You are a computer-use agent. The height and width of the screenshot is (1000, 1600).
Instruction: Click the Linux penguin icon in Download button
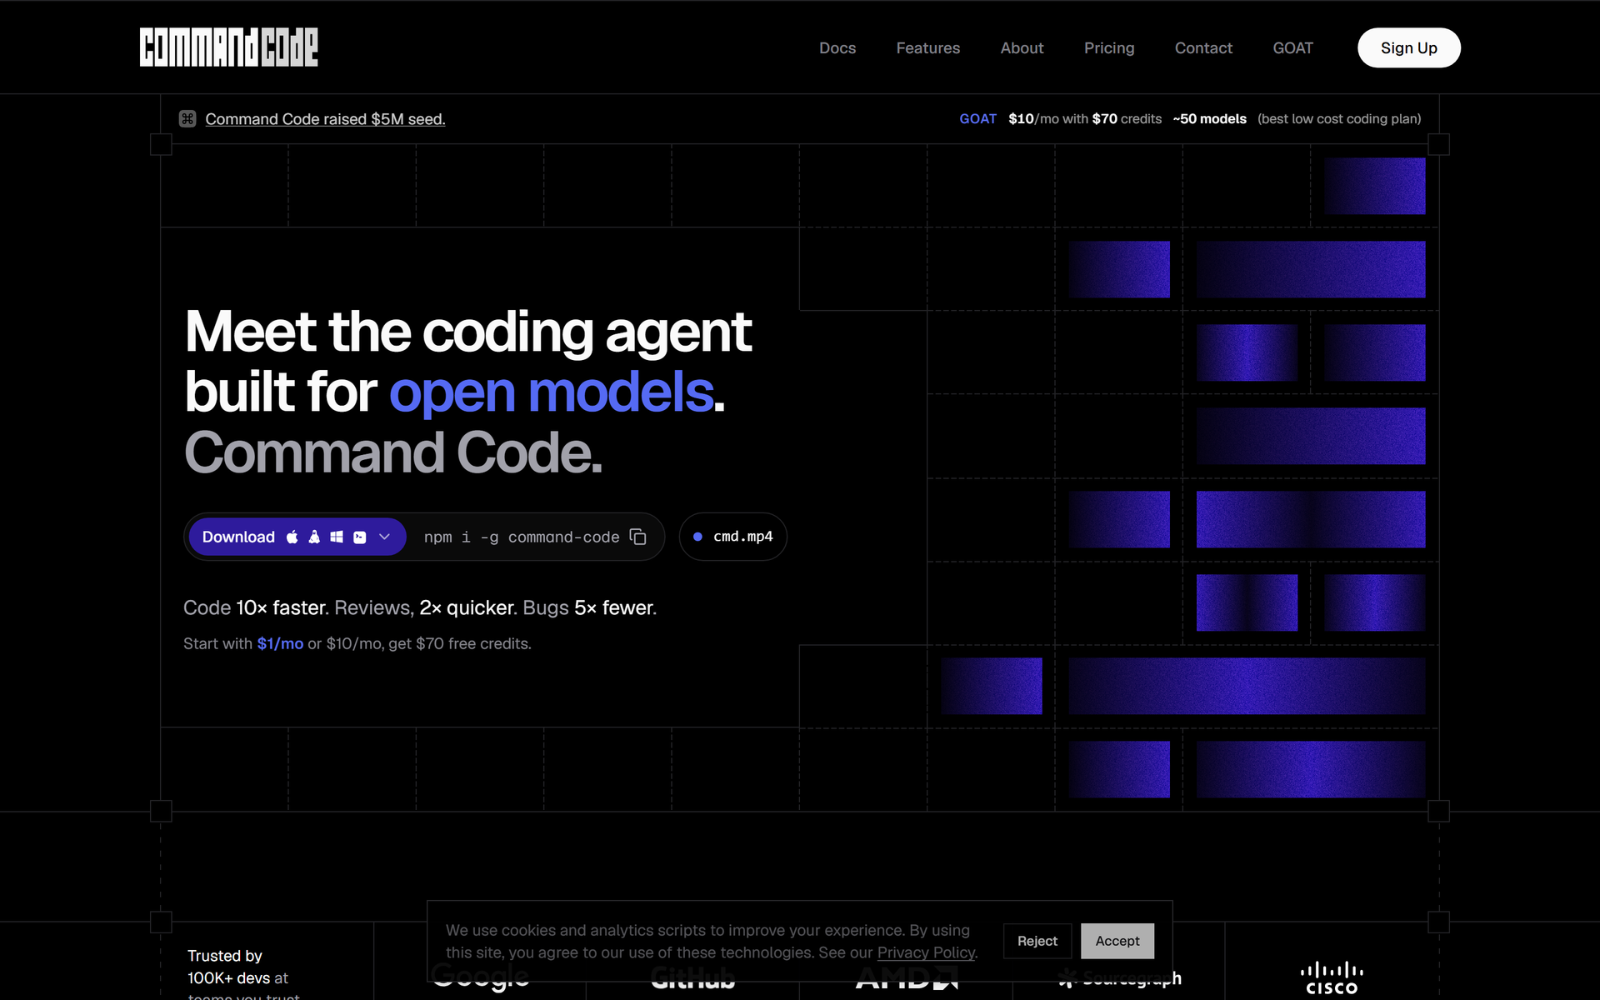[314, 537]
